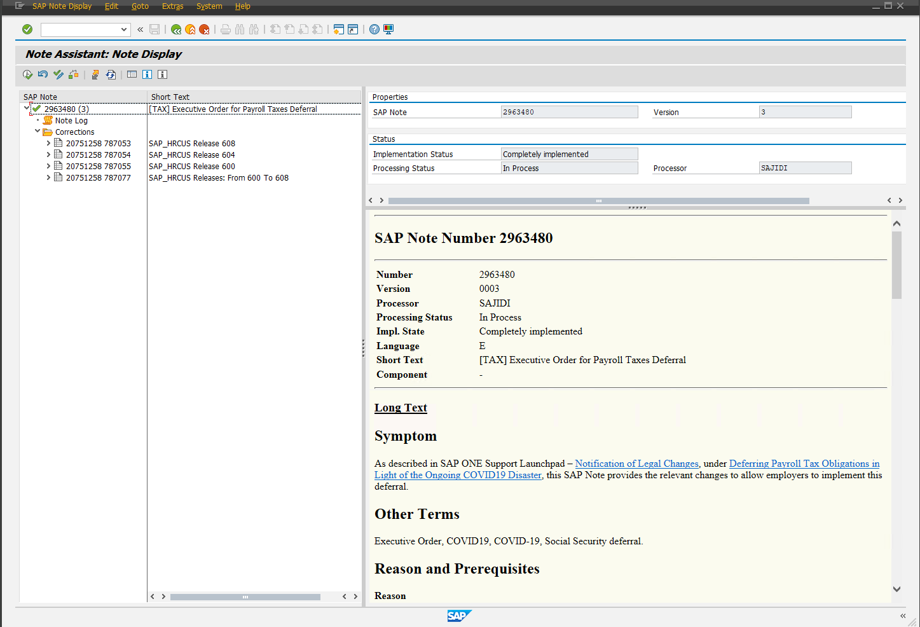Open the Goto menu

pyautogui.click(x=140, y=6)
